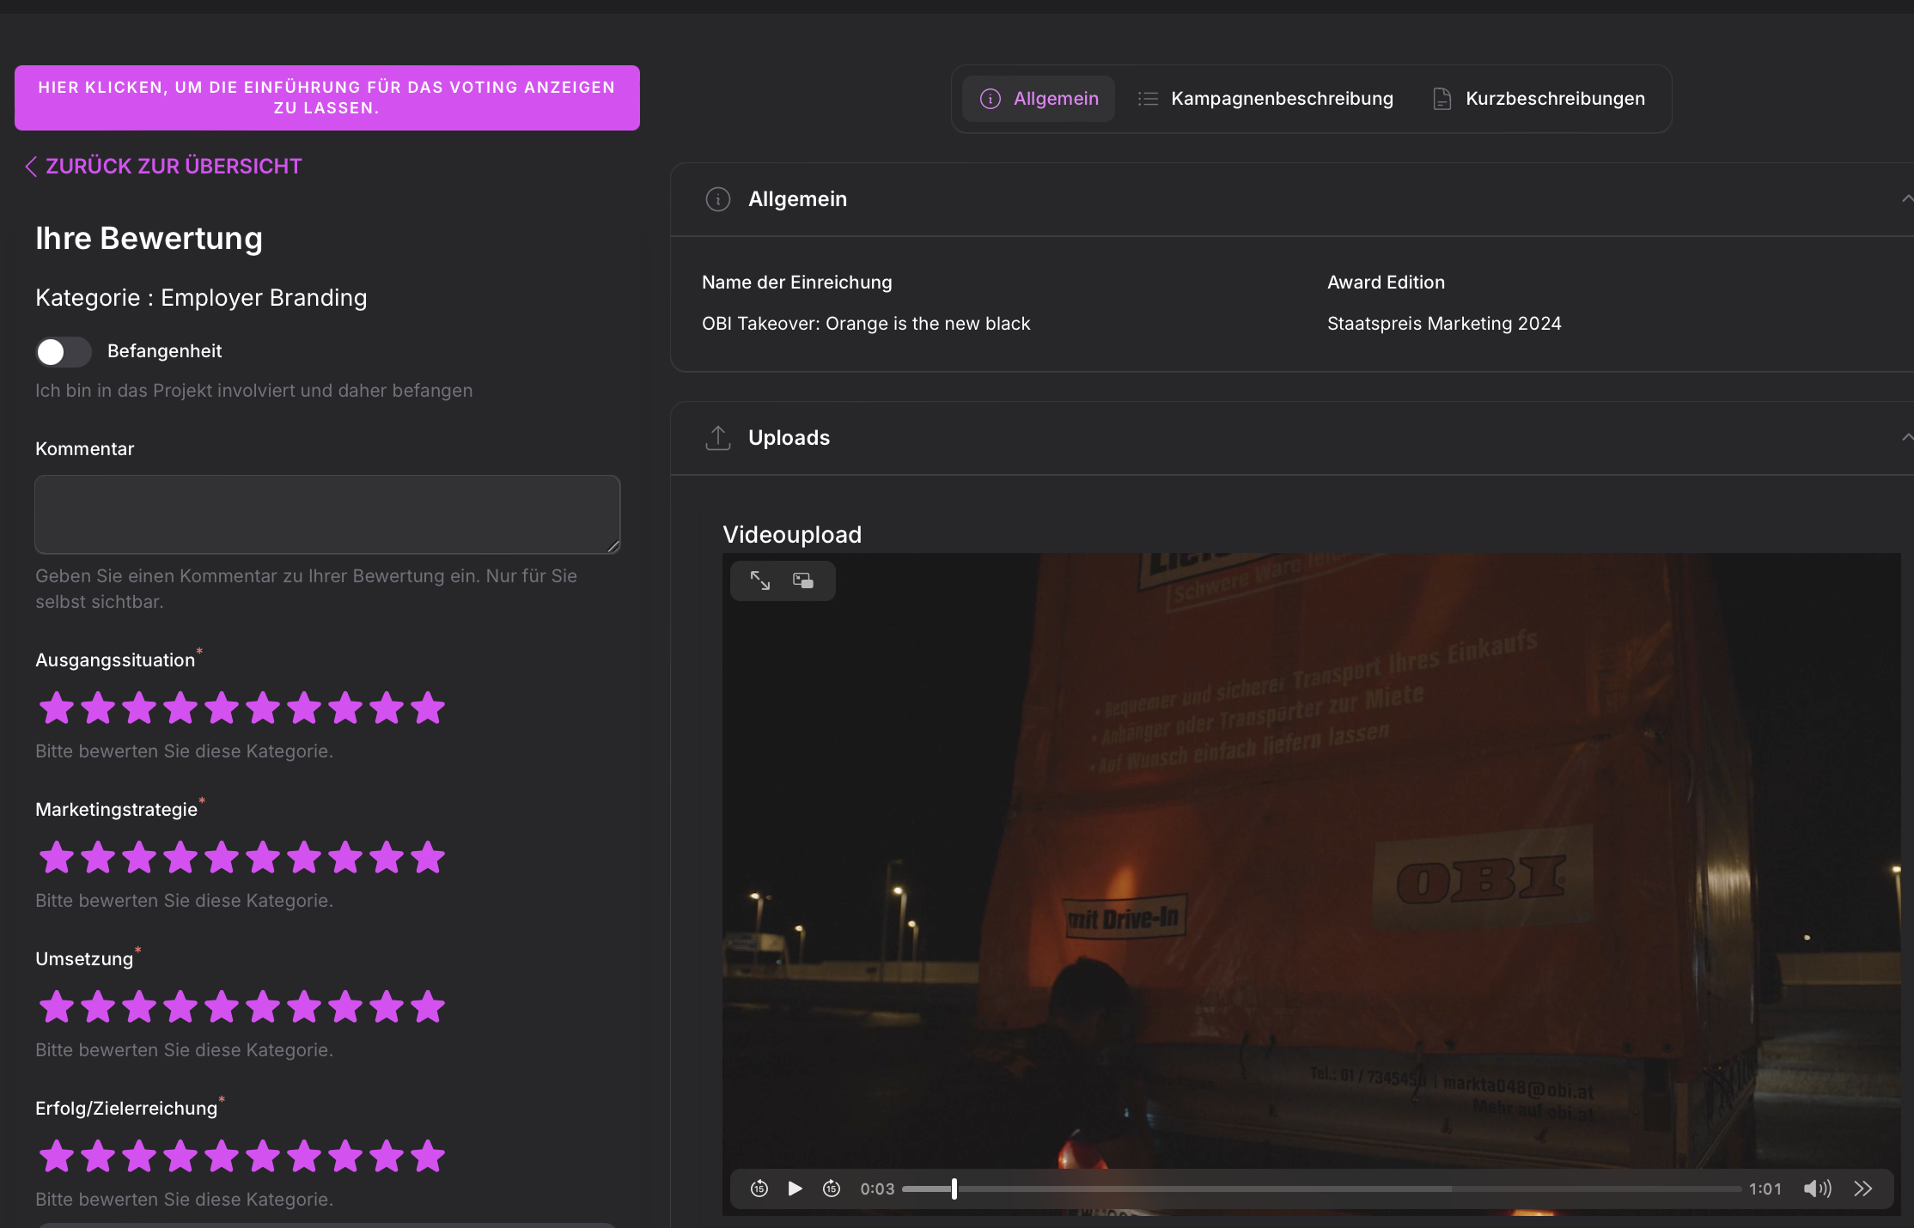
Task: Collapse the Allgemein section chevron
Action: coord(1906,199)
